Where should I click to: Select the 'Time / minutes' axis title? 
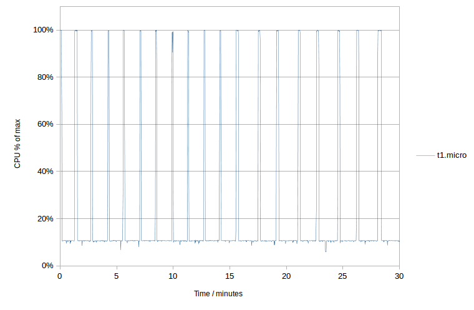tap(218, 293)
